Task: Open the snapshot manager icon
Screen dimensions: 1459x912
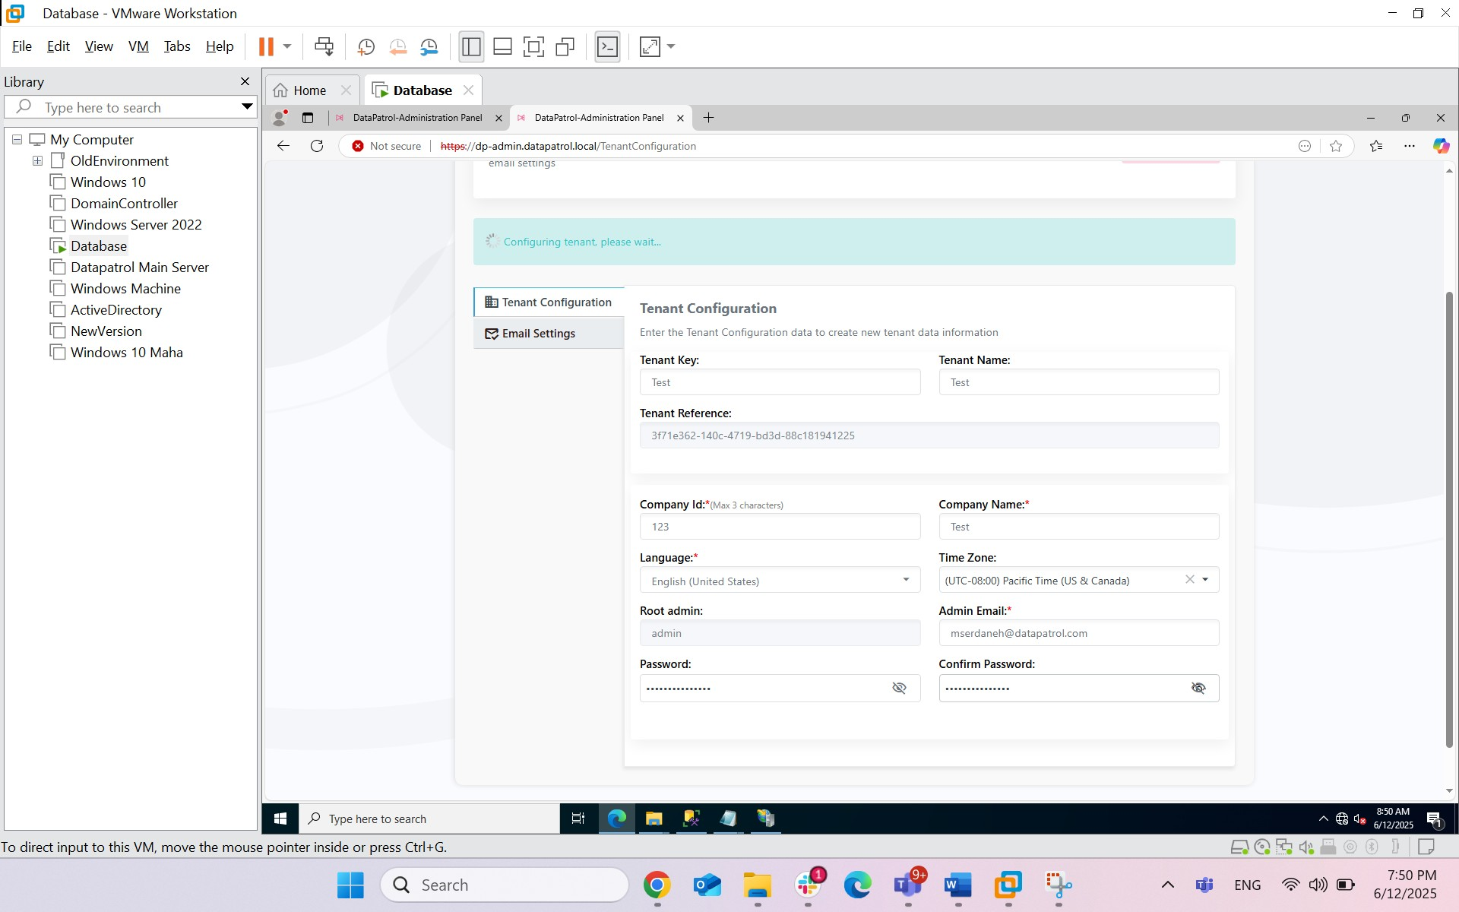Action: click(x=429, y=46)
